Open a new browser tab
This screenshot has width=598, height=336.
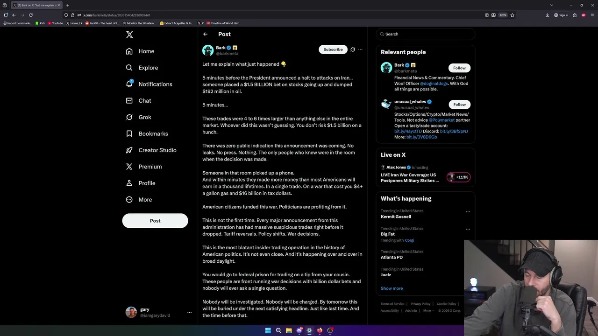click(67, 5)
